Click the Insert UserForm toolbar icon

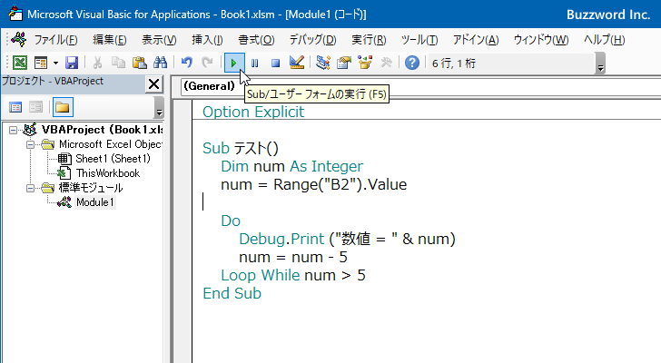pyautogui.click(x=41, y=63)
